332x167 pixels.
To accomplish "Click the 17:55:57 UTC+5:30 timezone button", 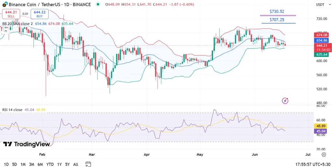I will point(313,164).
